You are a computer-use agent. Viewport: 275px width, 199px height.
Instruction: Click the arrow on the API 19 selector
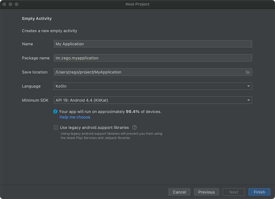248,100
